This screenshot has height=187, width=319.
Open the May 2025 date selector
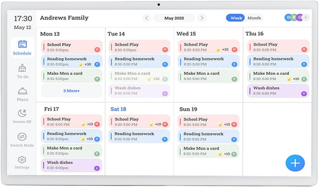point(174,18)
